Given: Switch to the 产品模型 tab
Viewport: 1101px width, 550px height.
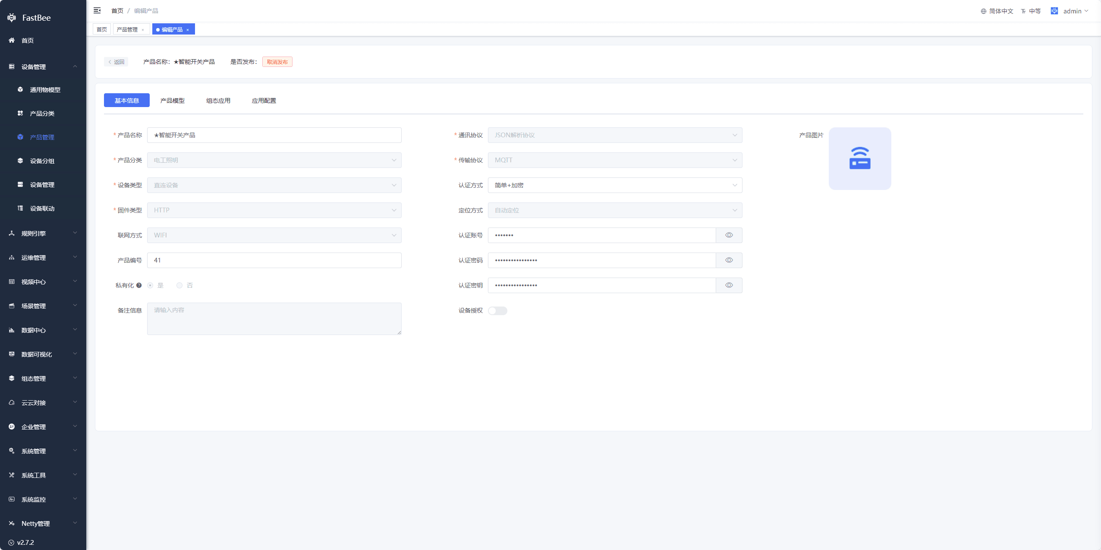Looking at the screenshot, I should (173, 101).
